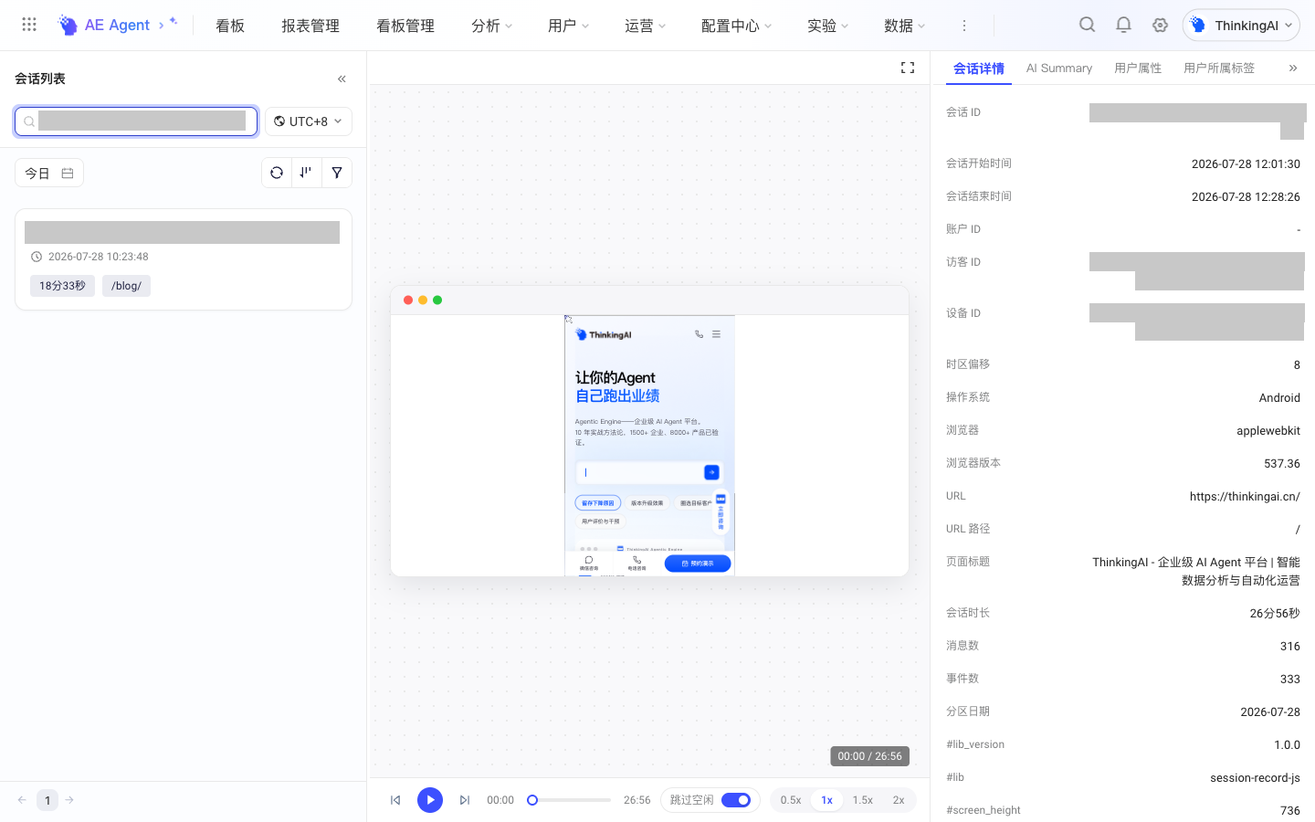This screenshot has width=1315, height=822.
Task: Open the UTC+8 timezone dropdown
Action: [309, 121]
